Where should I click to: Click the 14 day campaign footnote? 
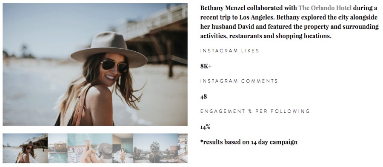click(249, 142)
